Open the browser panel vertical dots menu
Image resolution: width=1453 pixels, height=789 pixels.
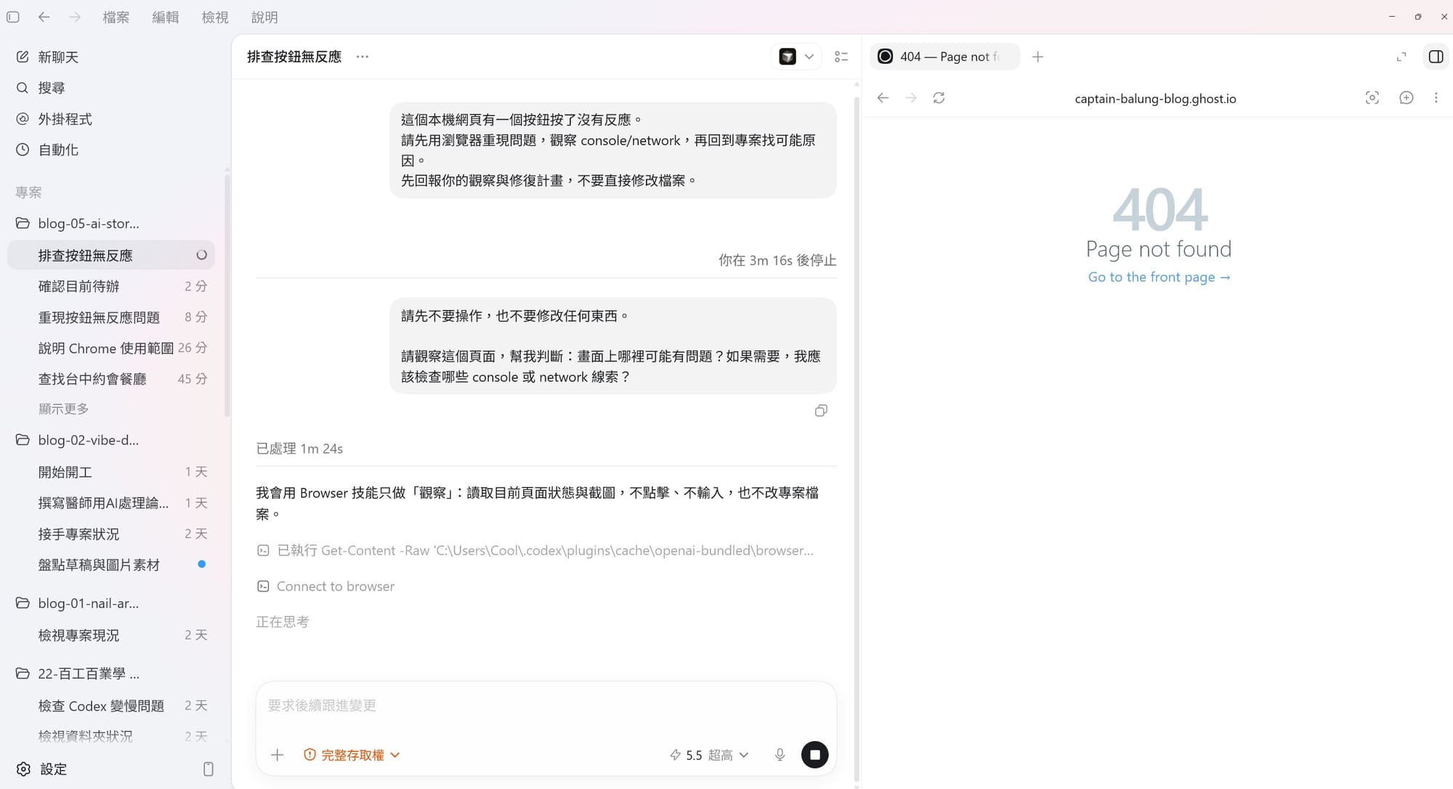[1436, 98]
